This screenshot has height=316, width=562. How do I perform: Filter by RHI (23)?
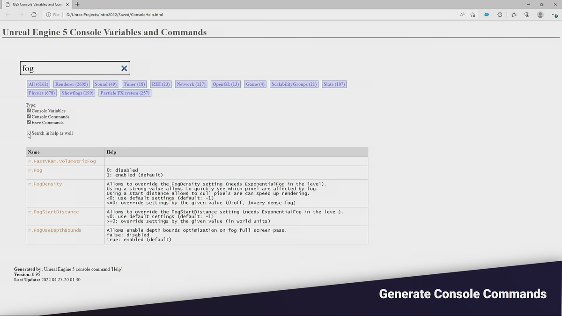point(161,84)
